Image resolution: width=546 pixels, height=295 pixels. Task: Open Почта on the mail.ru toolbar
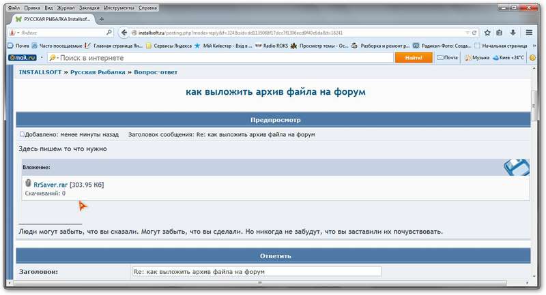click(448, 58)
